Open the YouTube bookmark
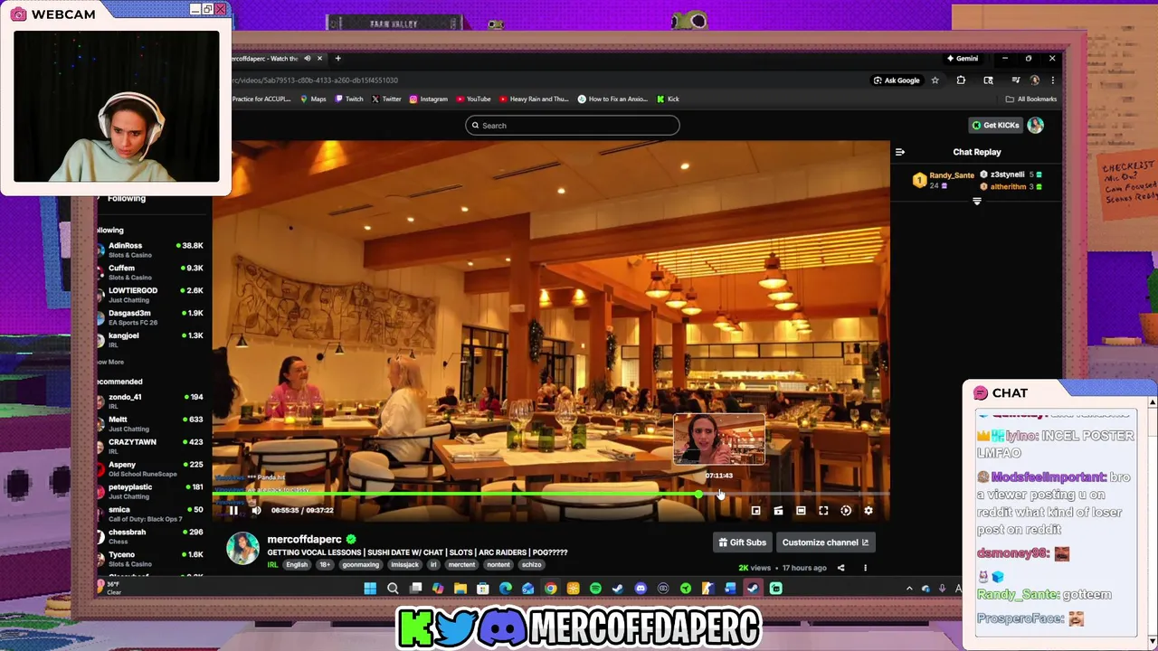This screenshot has width=1158, height=651. 473,99
